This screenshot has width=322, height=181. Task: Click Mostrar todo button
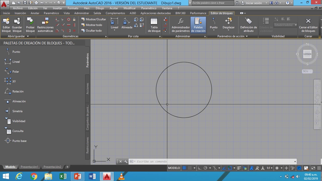pos(92,25)
